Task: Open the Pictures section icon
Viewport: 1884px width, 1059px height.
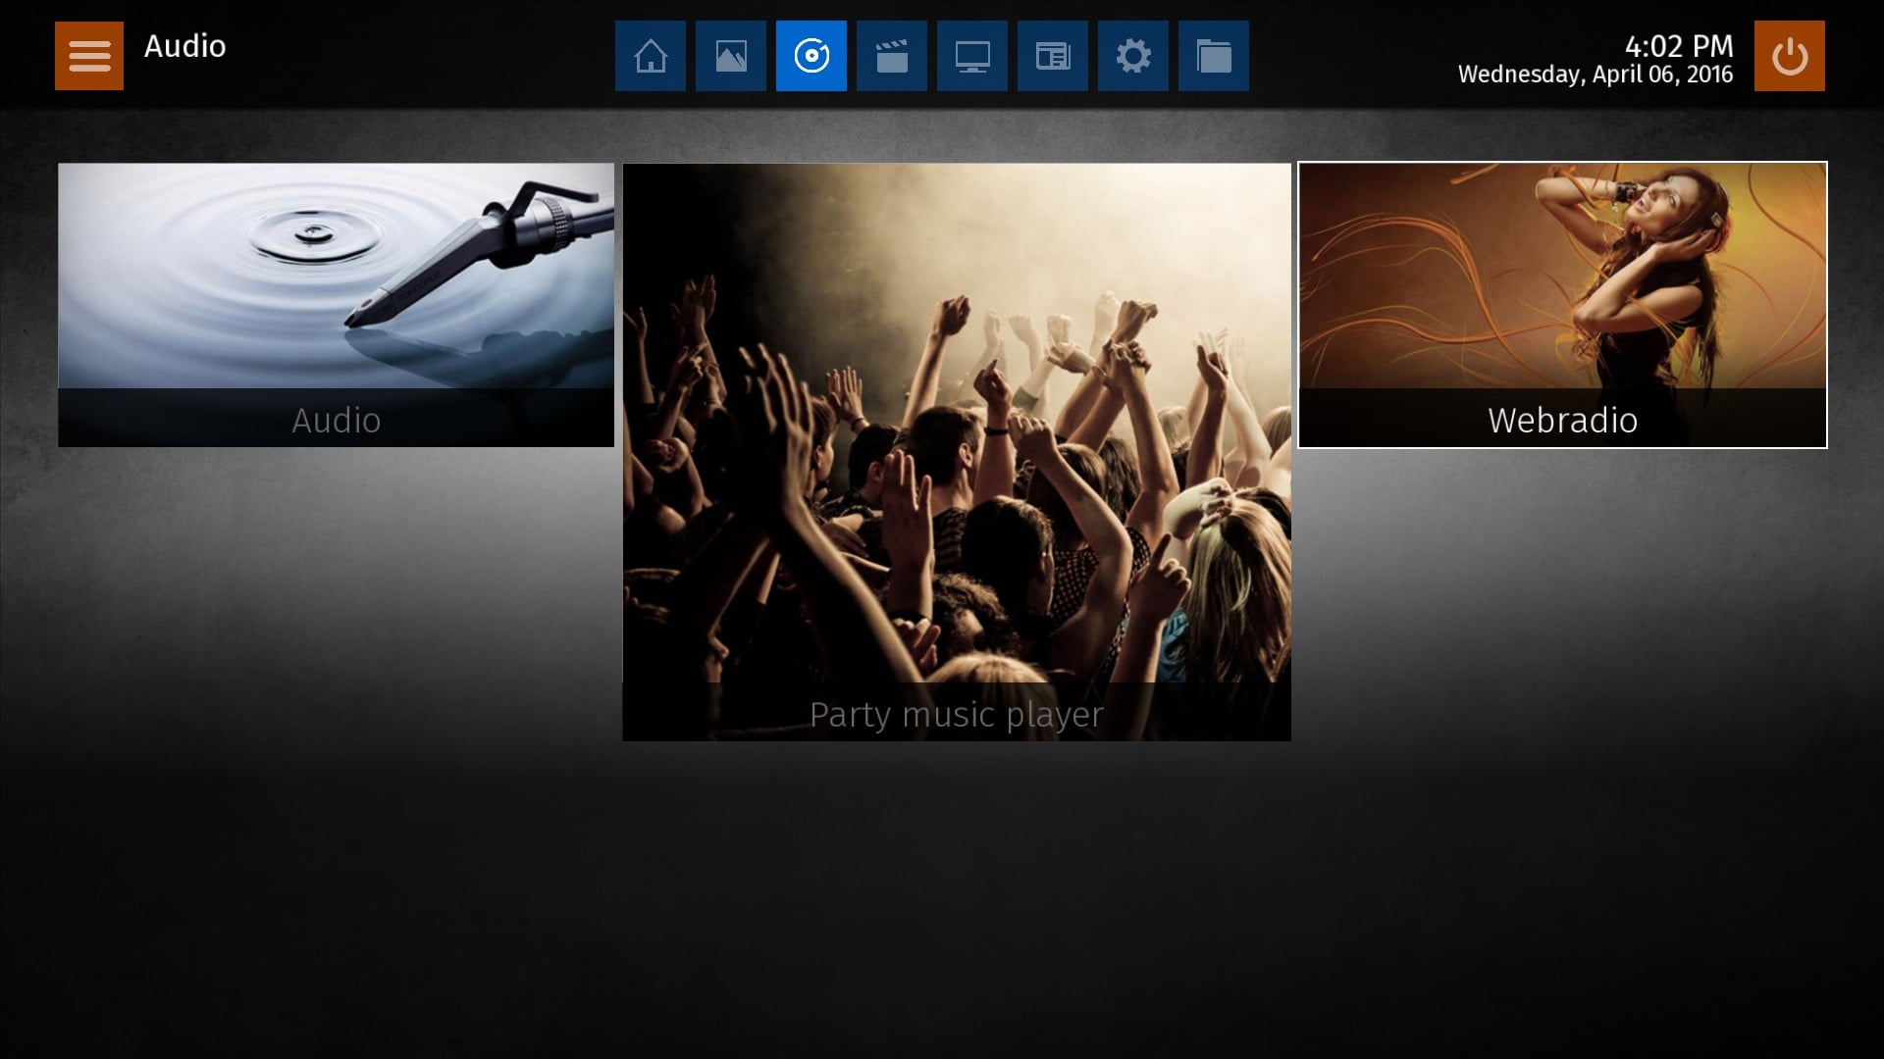Action: pos(730,56)
